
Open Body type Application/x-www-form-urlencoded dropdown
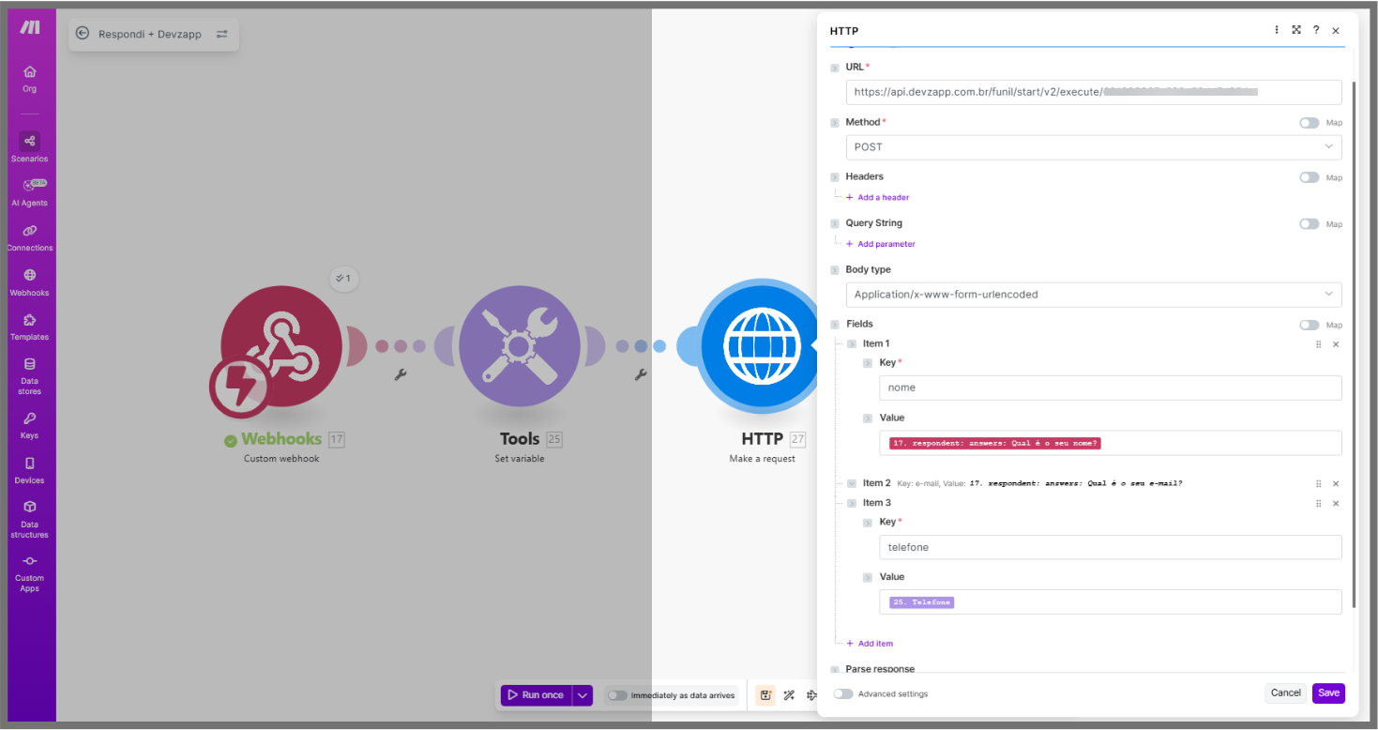(x=1094, y=295)
